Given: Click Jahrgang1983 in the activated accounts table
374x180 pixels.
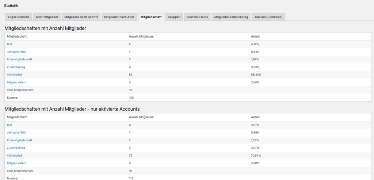Looking at the screenshot, I should pyautogui.click(x=16, y=133).
